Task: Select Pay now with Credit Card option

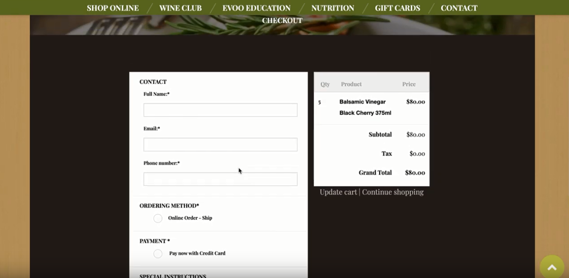Action: pyautogui.click(x=158, y=254)
